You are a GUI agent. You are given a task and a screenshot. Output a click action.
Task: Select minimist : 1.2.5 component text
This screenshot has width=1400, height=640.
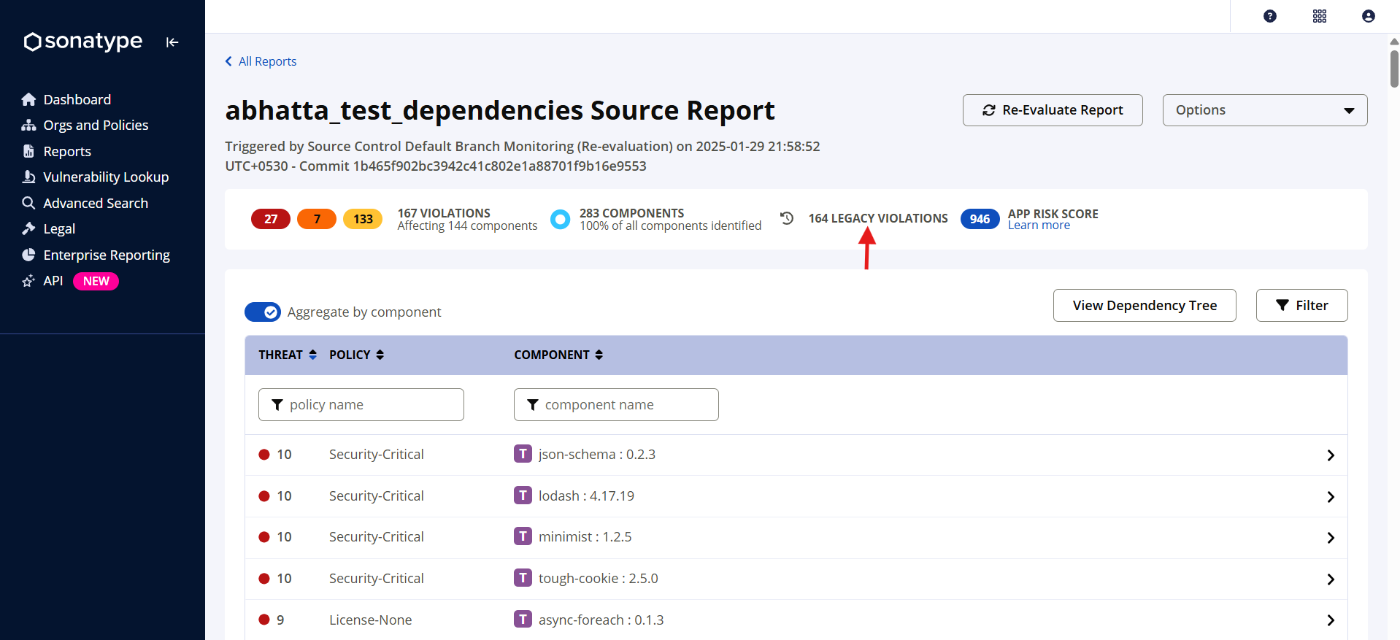(585, 537)
